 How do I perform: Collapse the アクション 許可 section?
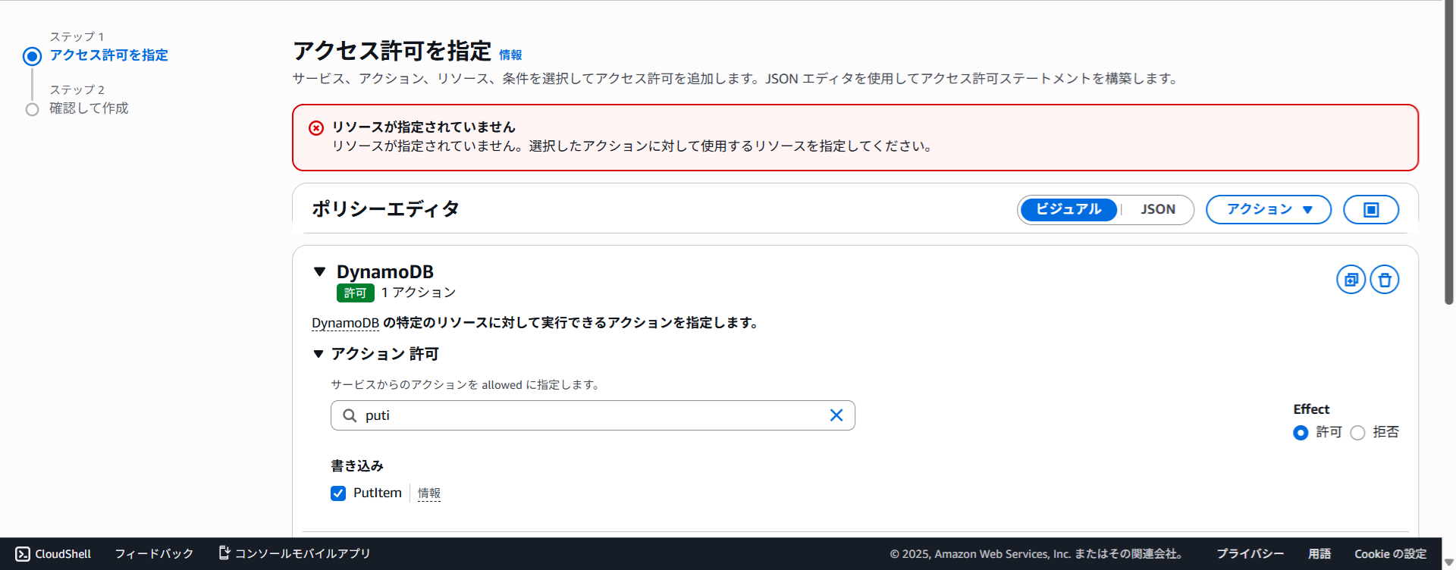[x=318, y=354]
